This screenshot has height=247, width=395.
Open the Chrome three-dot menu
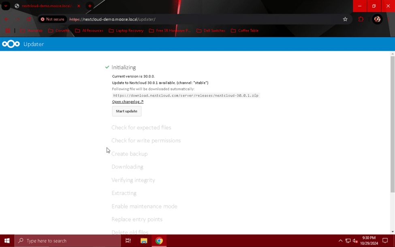tap(389, 19)
